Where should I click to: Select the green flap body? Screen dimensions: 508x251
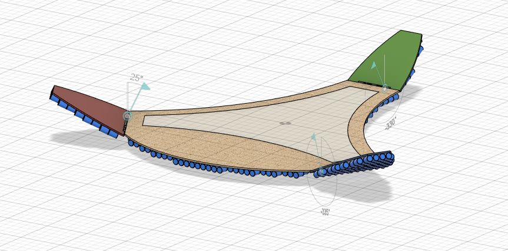[x=389, y=59]
